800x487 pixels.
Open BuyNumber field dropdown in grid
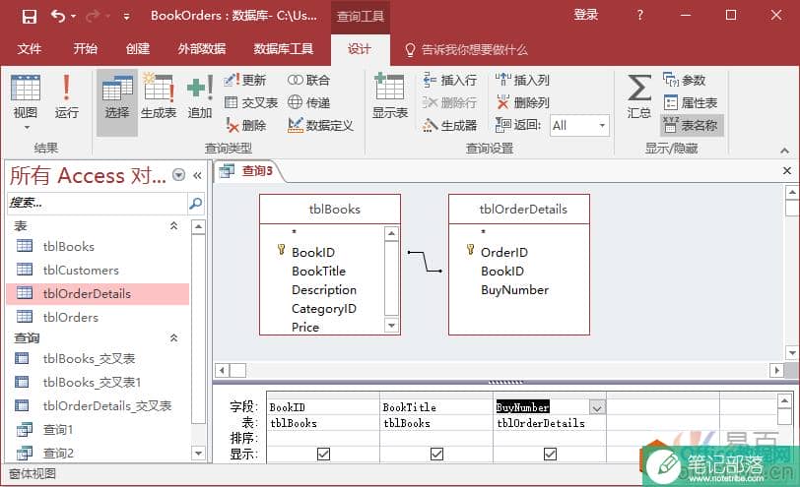point(597,407)
